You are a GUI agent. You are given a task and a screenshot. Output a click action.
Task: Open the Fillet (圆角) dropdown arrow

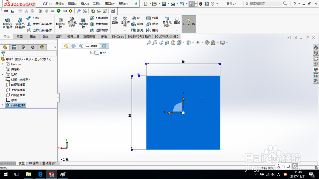coord(115,31)
